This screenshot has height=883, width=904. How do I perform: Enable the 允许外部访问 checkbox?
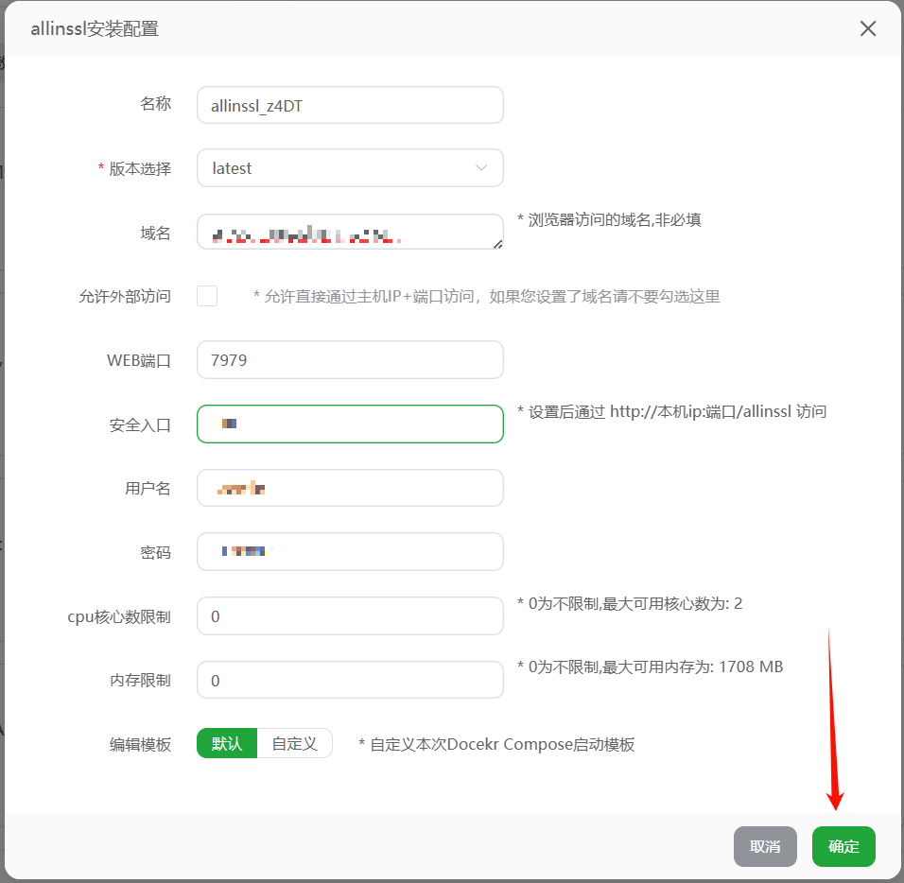[206, 296]
